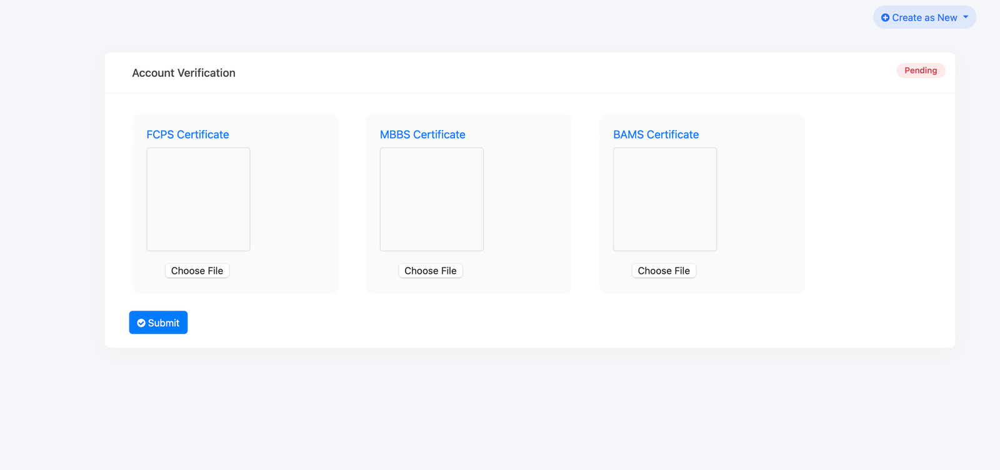Click the checkmark icon on Submit button
The height and width of the screenshot is (470, 1000).
pyautogui.click(x=141, y=323)
